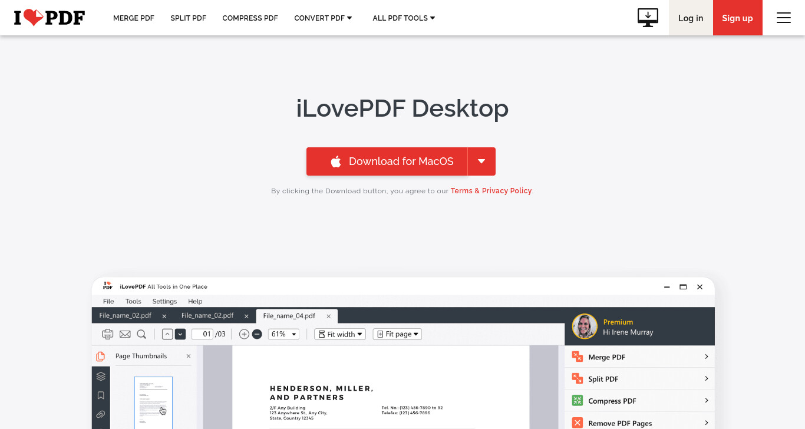805x429 pixels.
Task: Click the page number input field
Action: tap(202, 334)
